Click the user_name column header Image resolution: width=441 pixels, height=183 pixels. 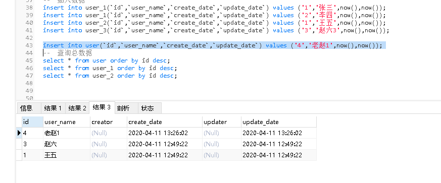click(67, 122)
